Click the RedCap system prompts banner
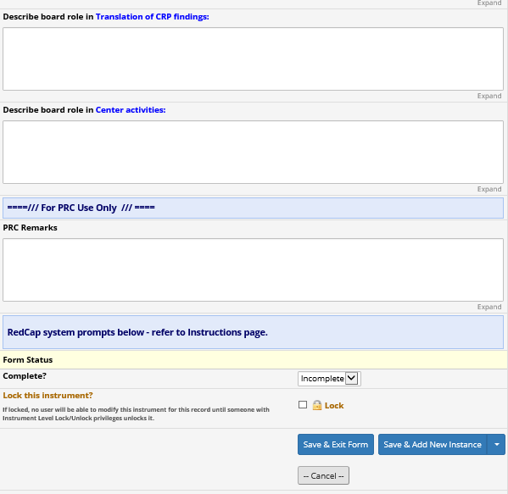This screenshot has height=494, width=508. 253,332
